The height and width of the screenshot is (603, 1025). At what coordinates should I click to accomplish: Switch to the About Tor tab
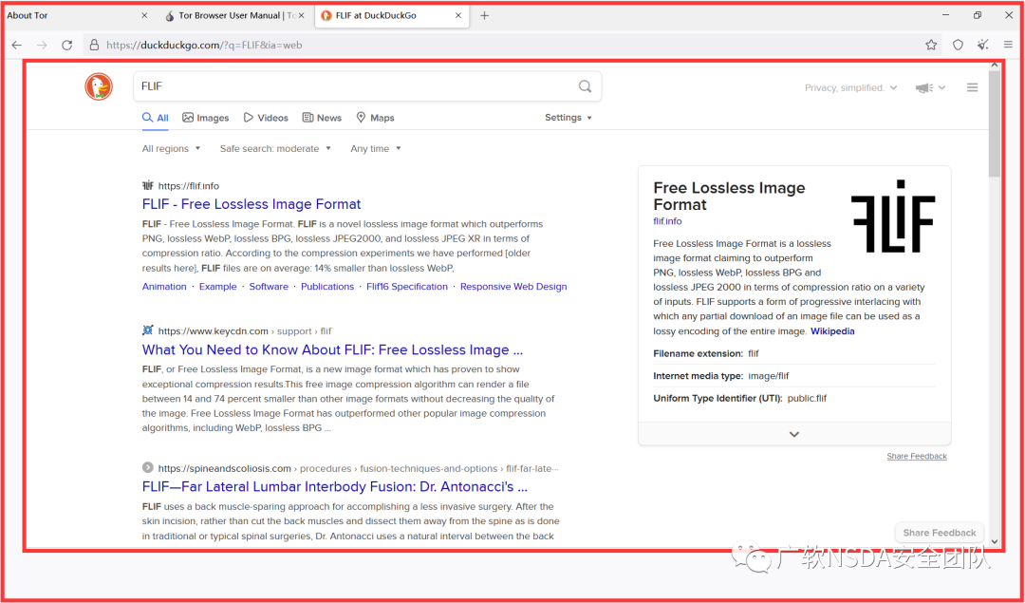77,16
